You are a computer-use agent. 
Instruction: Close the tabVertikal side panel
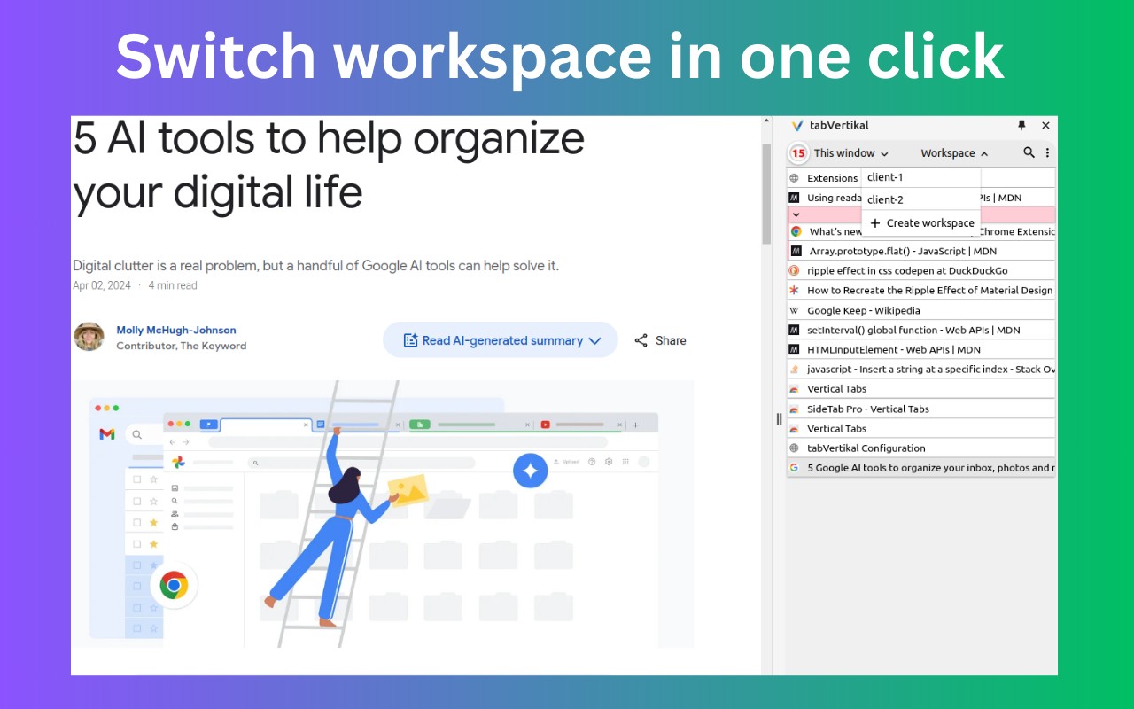pyautogui.click(x=1045, y=126)
